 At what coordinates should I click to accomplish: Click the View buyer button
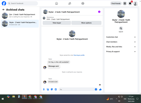[x=57, y=23]
